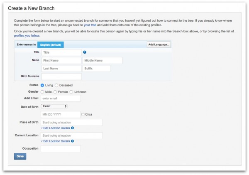Expand Edit Location Details under Place of Birth
Viewport: 249px width, 175px height.
point(56,128)
